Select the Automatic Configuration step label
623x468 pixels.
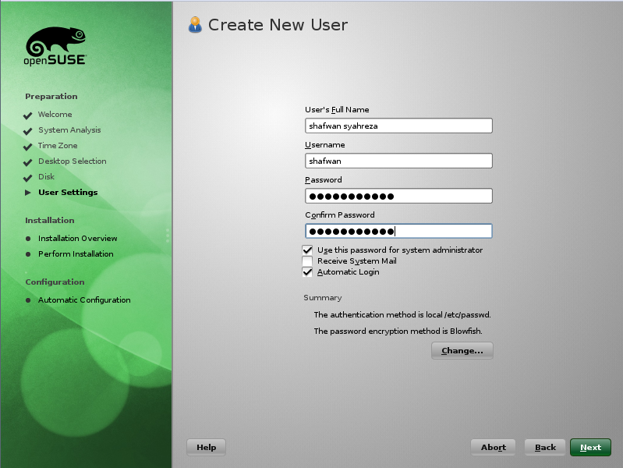point(84,300)
